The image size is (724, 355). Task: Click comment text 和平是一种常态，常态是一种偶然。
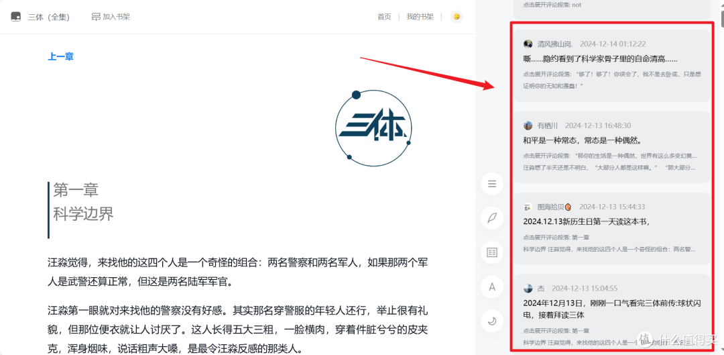(x=583, y=140)
